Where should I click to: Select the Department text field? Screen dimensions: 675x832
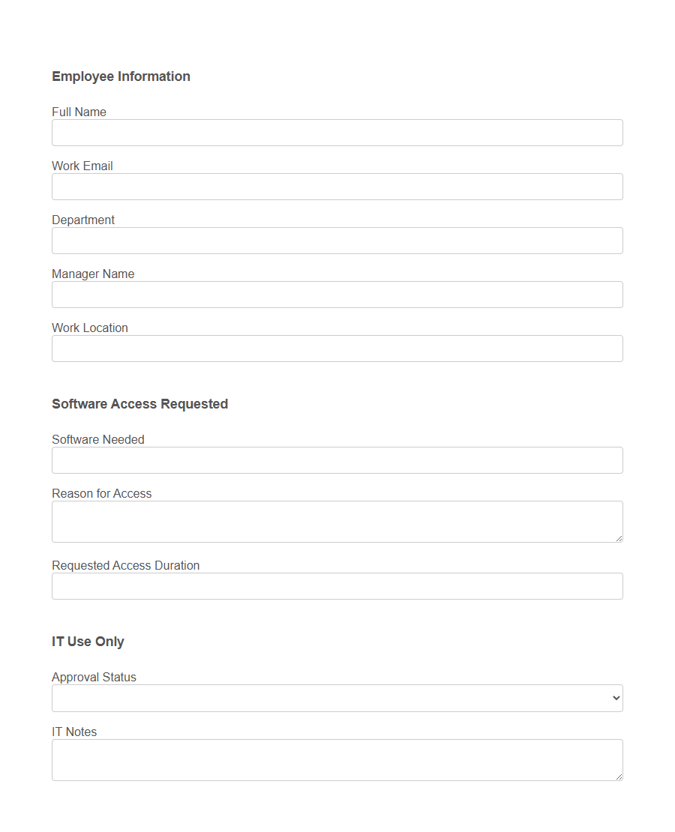pyautogui.click(x=337, y=241)
